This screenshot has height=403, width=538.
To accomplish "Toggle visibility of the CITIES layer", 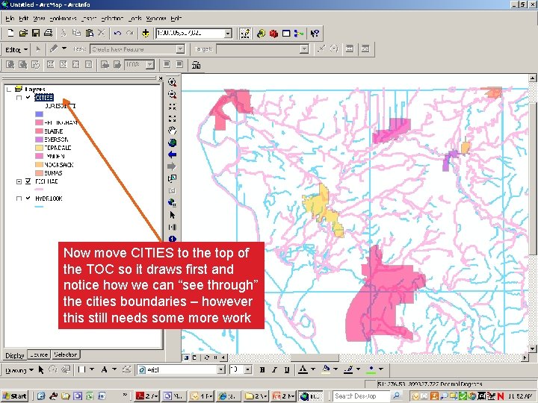I will tap(28, 98).
